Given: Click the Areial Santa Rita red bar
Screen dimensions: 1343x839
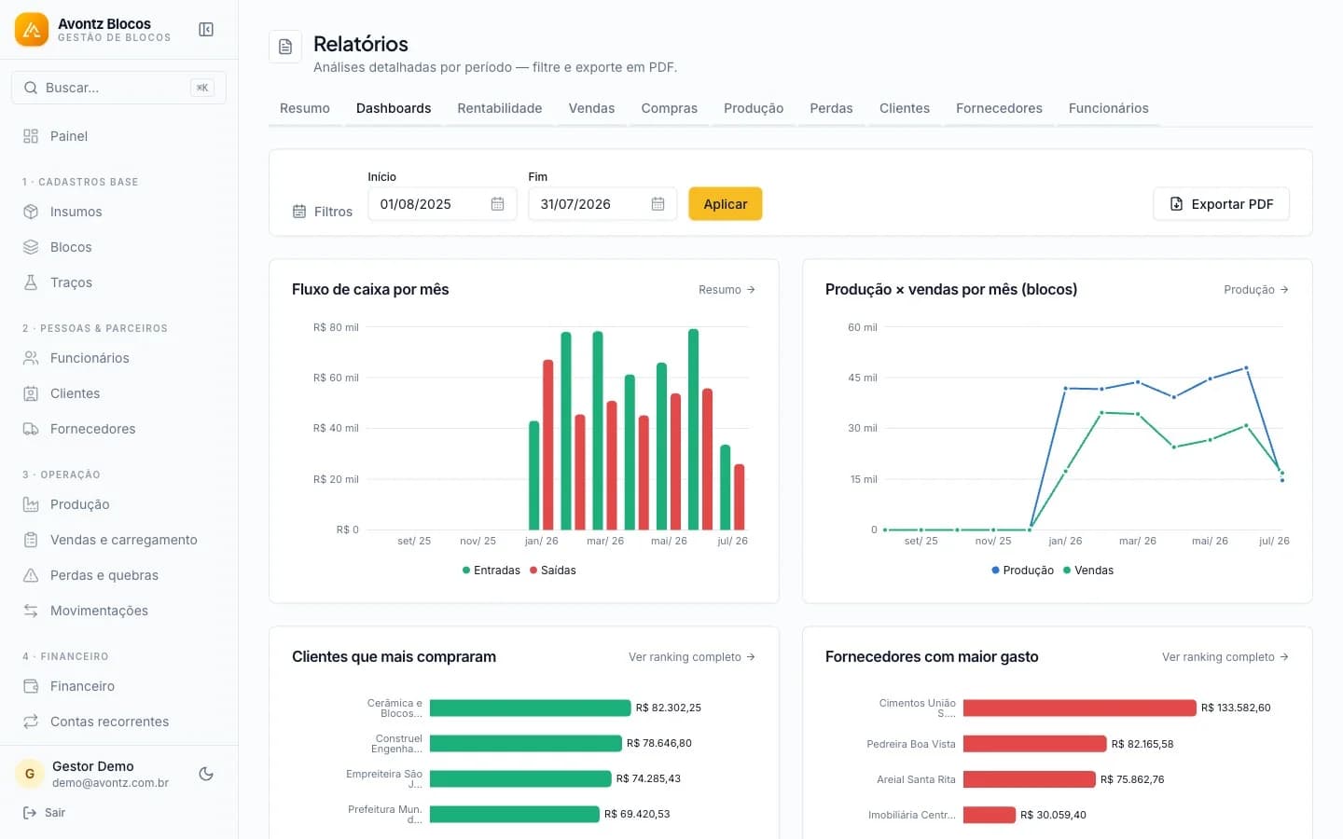Looking at the screenshot, I should (1030, 779).
